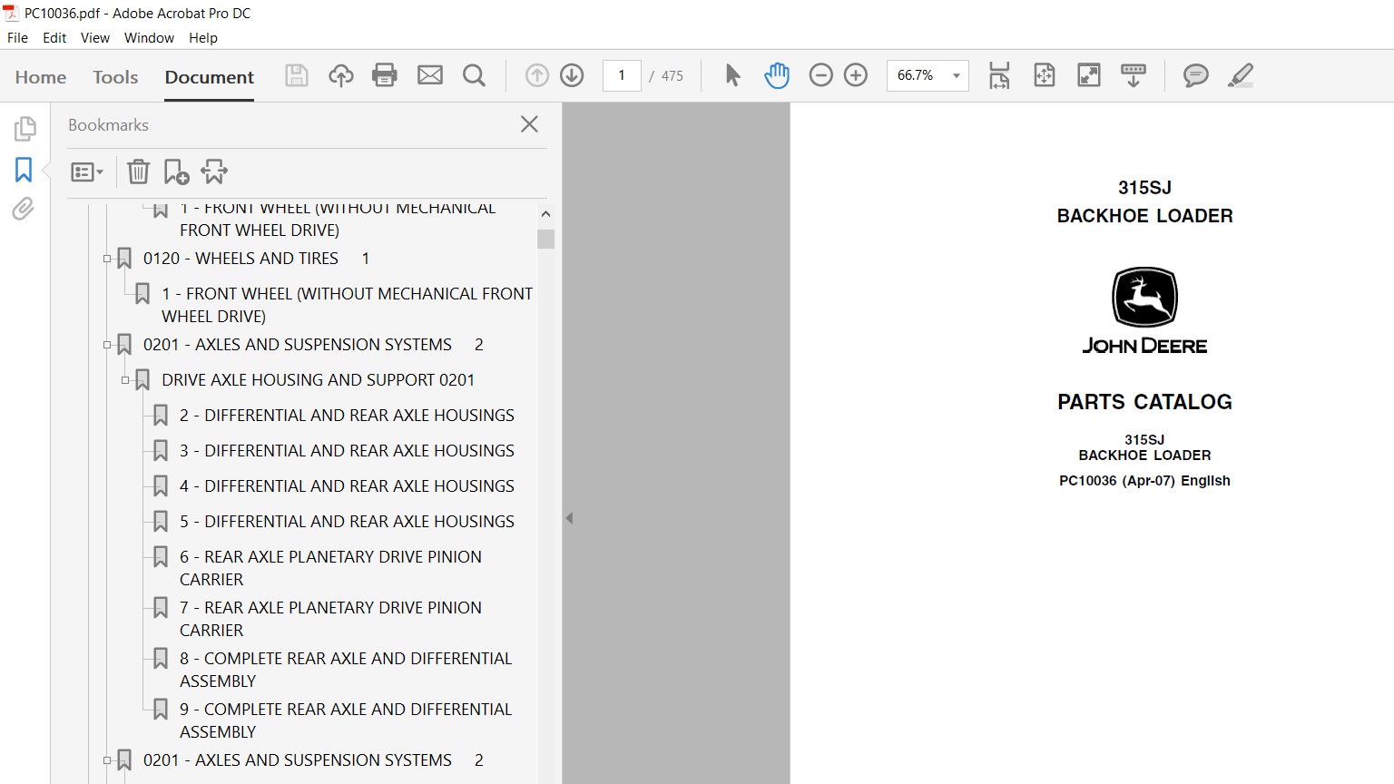Toggle the Bookmarks panel icon in the sidebar

point(24,170)
